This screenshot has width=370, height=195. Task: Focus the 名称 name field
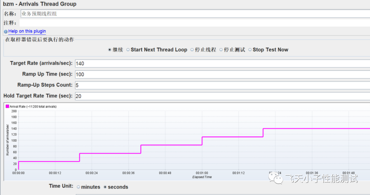[195, 14]
